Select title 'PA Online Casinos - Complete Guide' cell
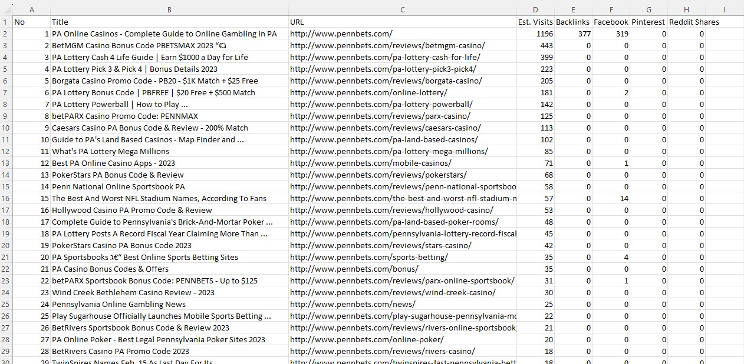This screenshot has width=744, height=364. (169, 34)
